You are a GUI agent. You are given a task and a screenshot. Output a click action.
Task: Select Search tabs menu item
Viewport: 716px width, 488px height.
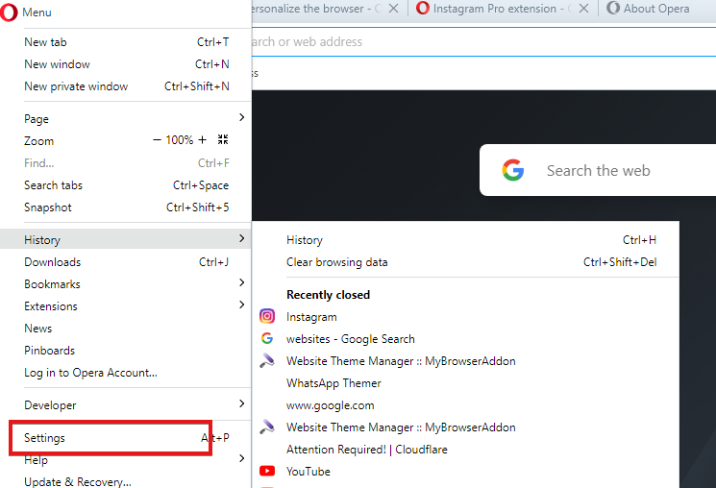coord(126,185)
